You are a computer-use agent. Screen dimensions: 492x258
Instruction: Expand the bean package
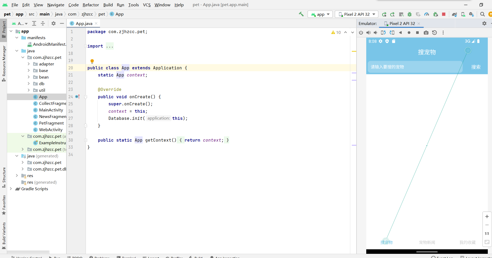[x=29, y=77]
